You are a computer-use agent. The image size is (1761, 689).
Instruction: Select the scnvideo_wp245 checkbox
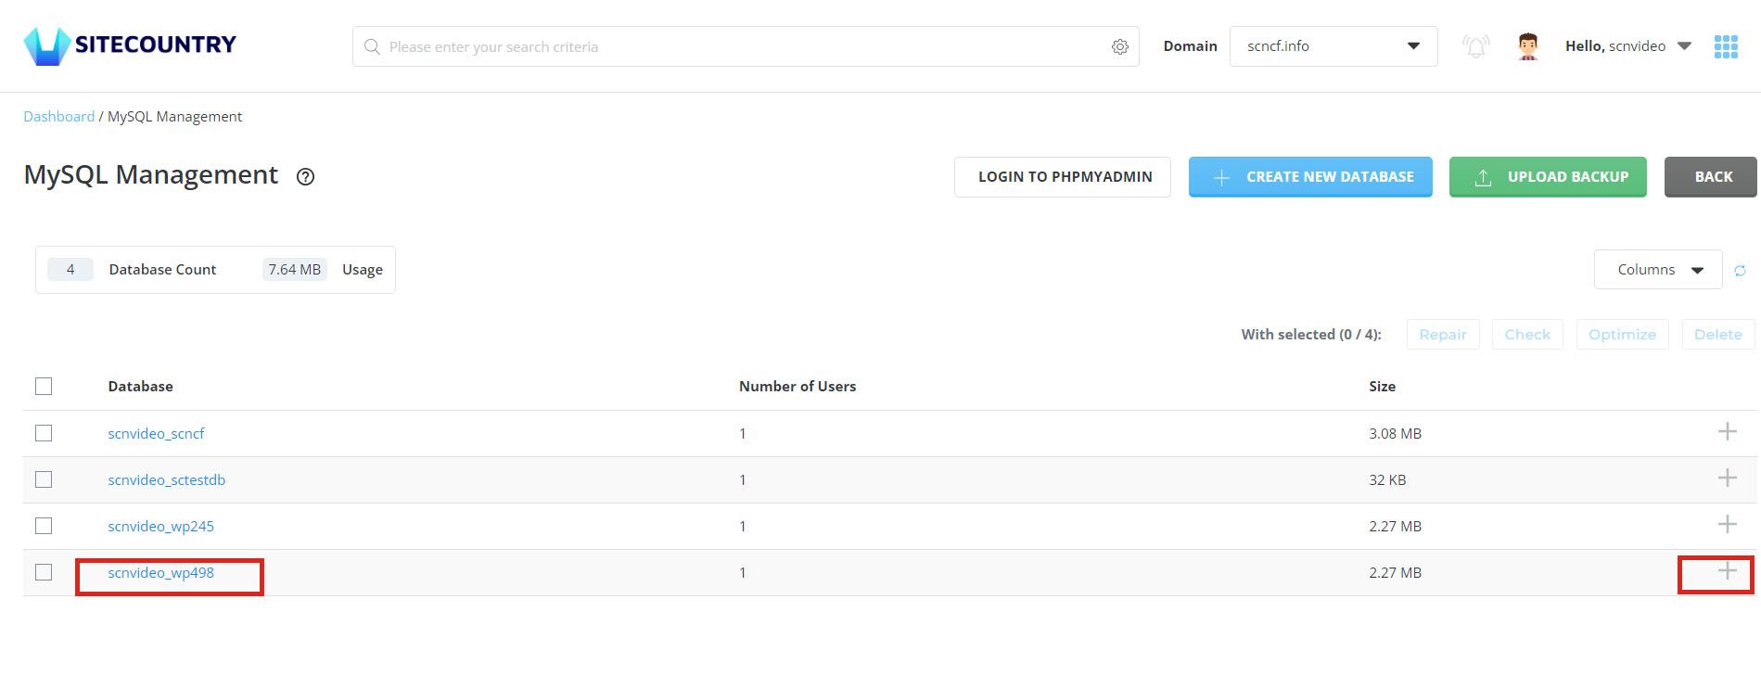pos(44,526)
